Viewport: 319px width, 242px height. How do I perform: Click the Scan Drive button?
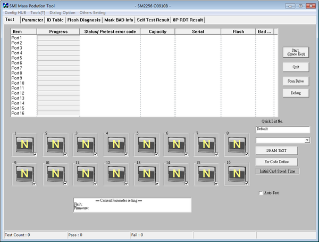[x=296, y=81]
